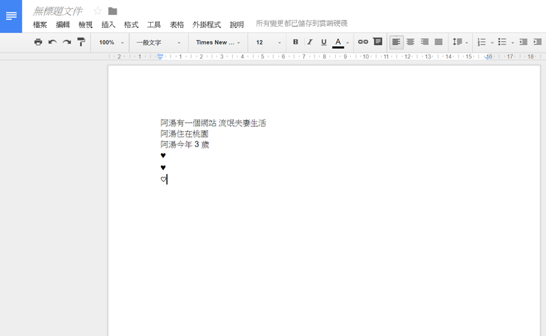The height and width of the screenshot is (336, 546).
Task: Star the untitled document
Action: (98, 11)
